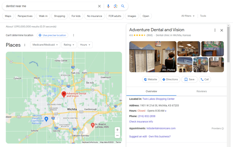Screen dimensions: 233x147
Task: Get Directions to Adventure Dental
Action: [170, 80]
